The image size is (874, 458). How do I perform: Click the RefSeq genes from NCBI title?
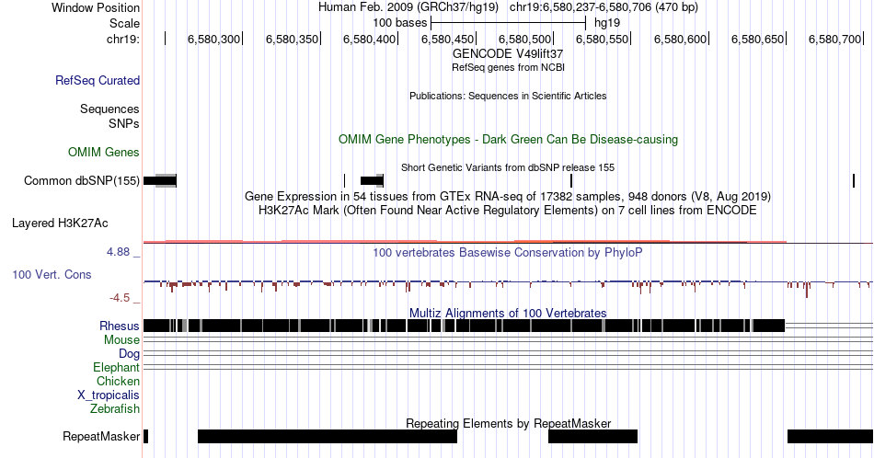pos(508,67)
